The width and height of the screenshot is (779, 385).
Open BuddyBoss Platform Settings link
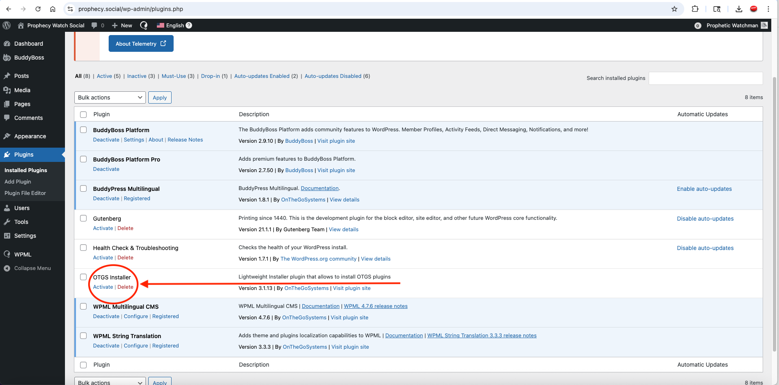point(134,140)
